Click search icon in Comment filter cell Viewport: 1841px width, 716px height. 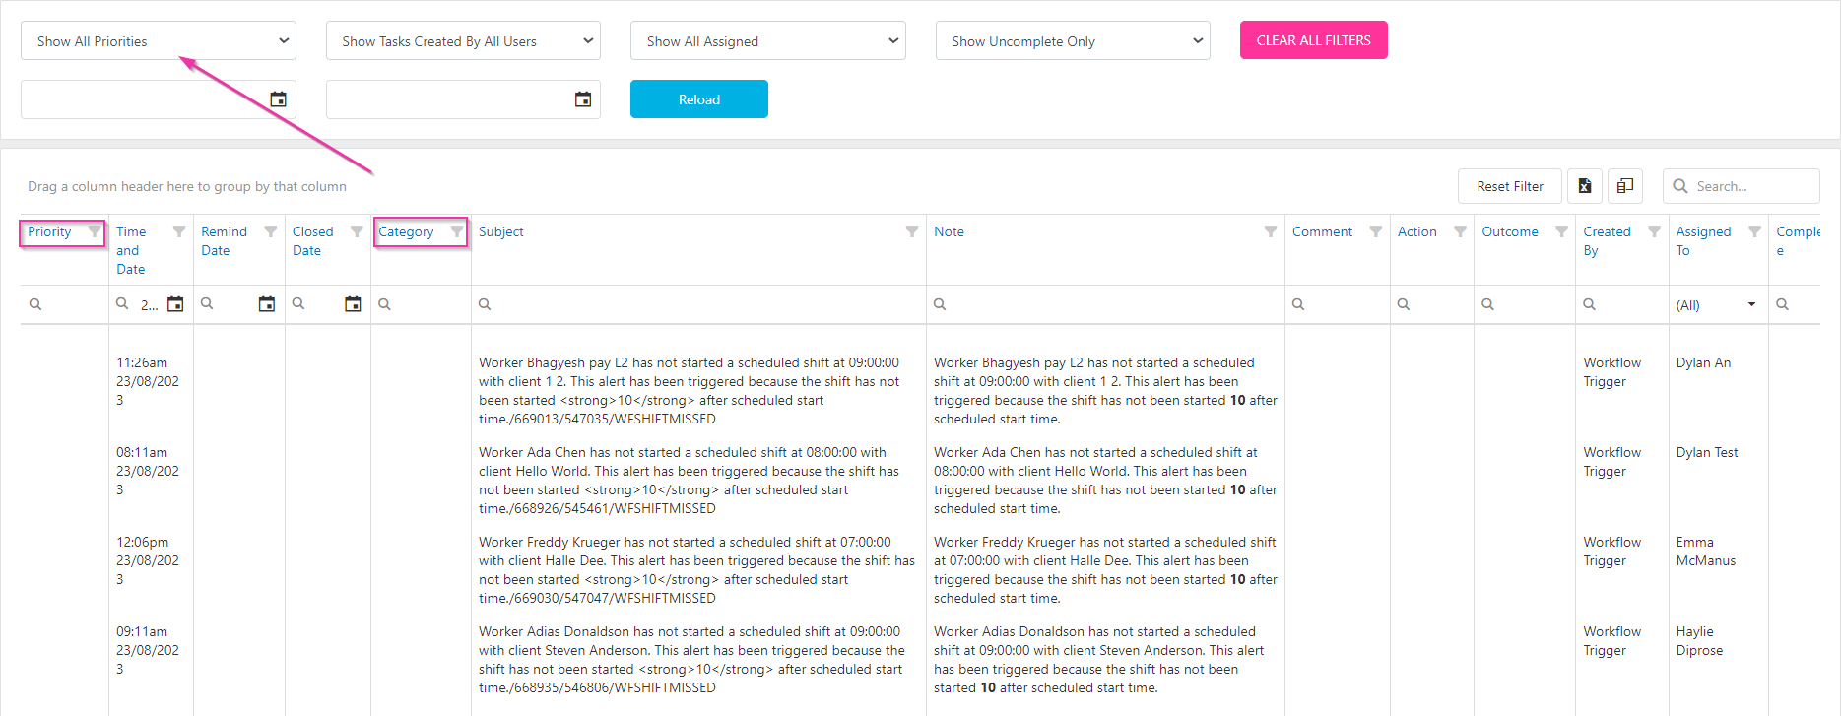click(1298, 304)
